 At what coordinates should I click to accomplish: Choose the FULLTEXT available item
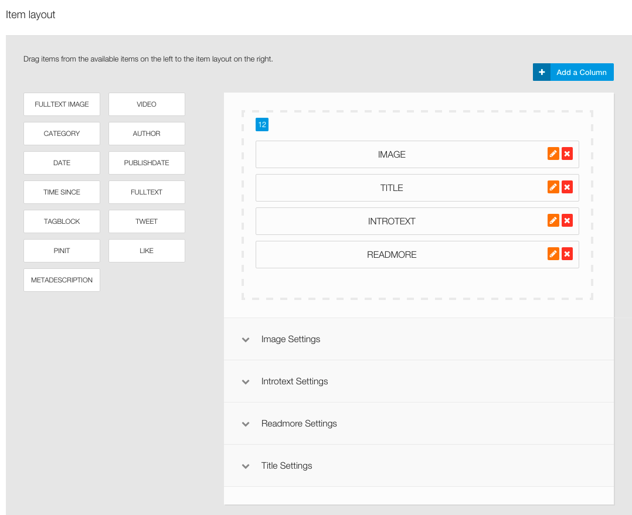pyautogui.click(x=147, y=192)
